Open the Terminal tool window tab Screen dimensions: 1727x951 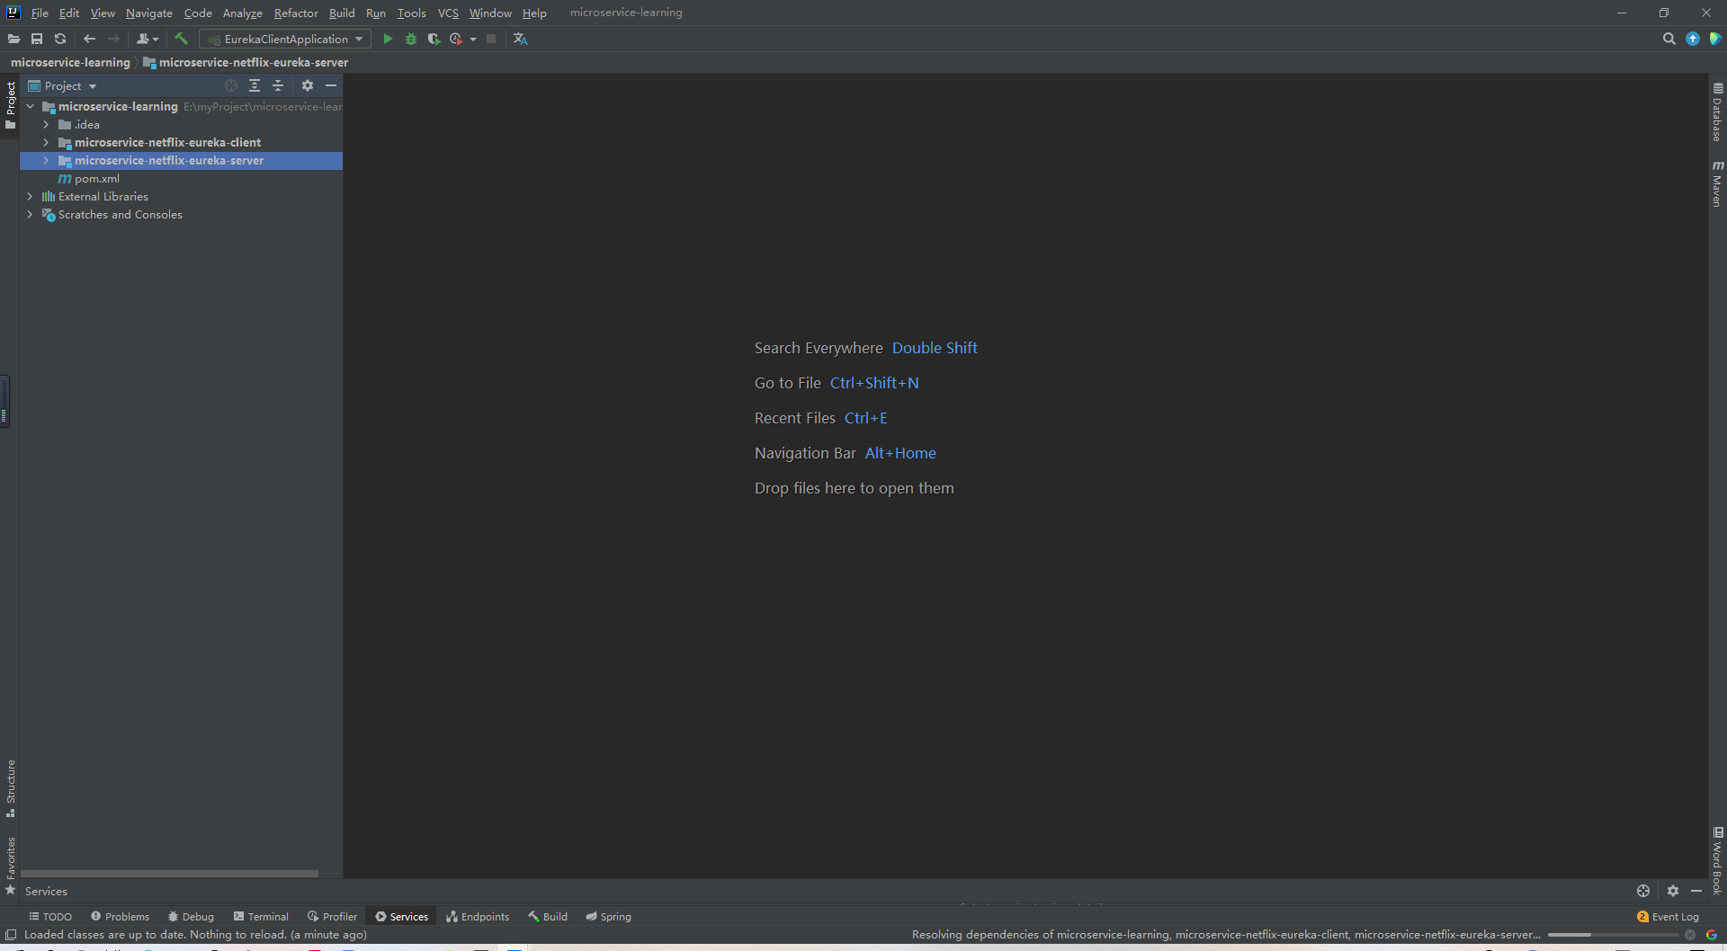coord(261,916)
